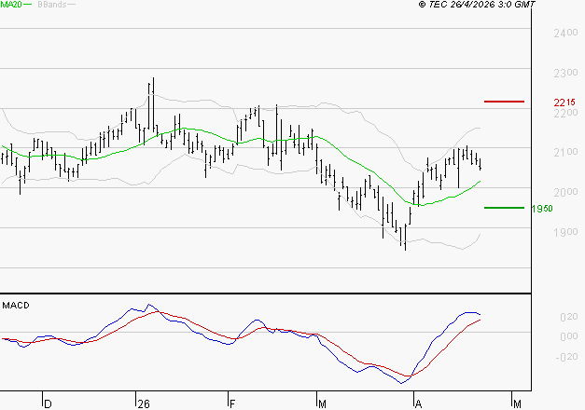
Task: Click the BBands legend label
Action: [52, 5]
